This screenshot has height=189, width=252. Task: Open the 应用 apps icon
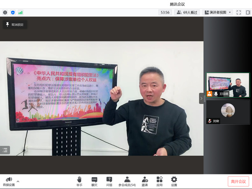pos(159,182)
